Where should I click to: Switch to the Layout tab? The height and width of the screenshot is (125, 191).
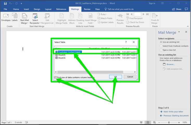coord(48,9)
